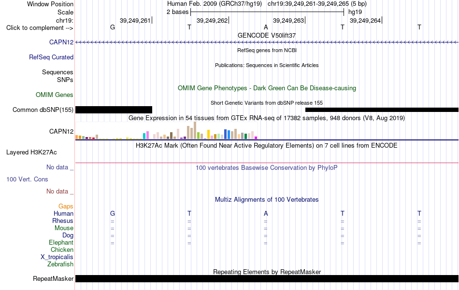The height and width of the screenshot is (290, 459).
Task: Click the 2 bases scale bar
Action: pyautogui.click(x=267, y=12)
